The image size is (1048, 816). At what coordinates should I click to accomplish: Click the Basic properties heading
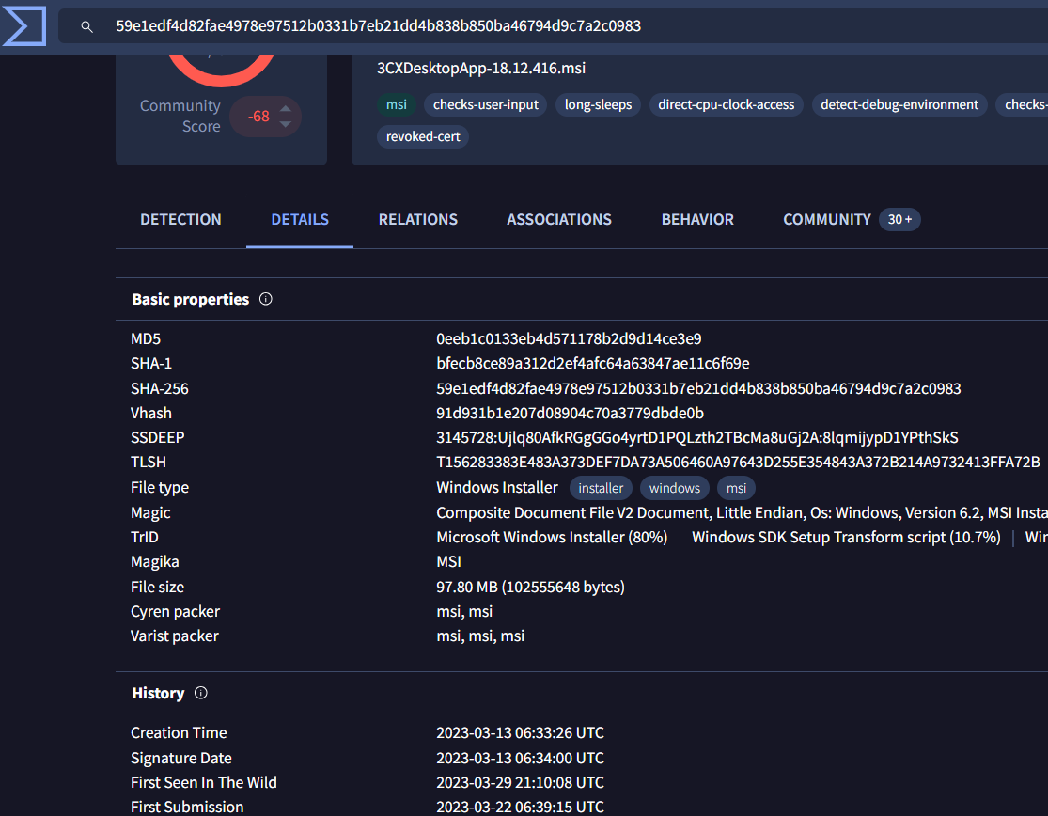click(191, 299)
